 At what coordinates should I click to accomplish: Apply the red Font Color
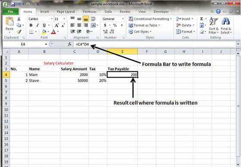(53, 32)
